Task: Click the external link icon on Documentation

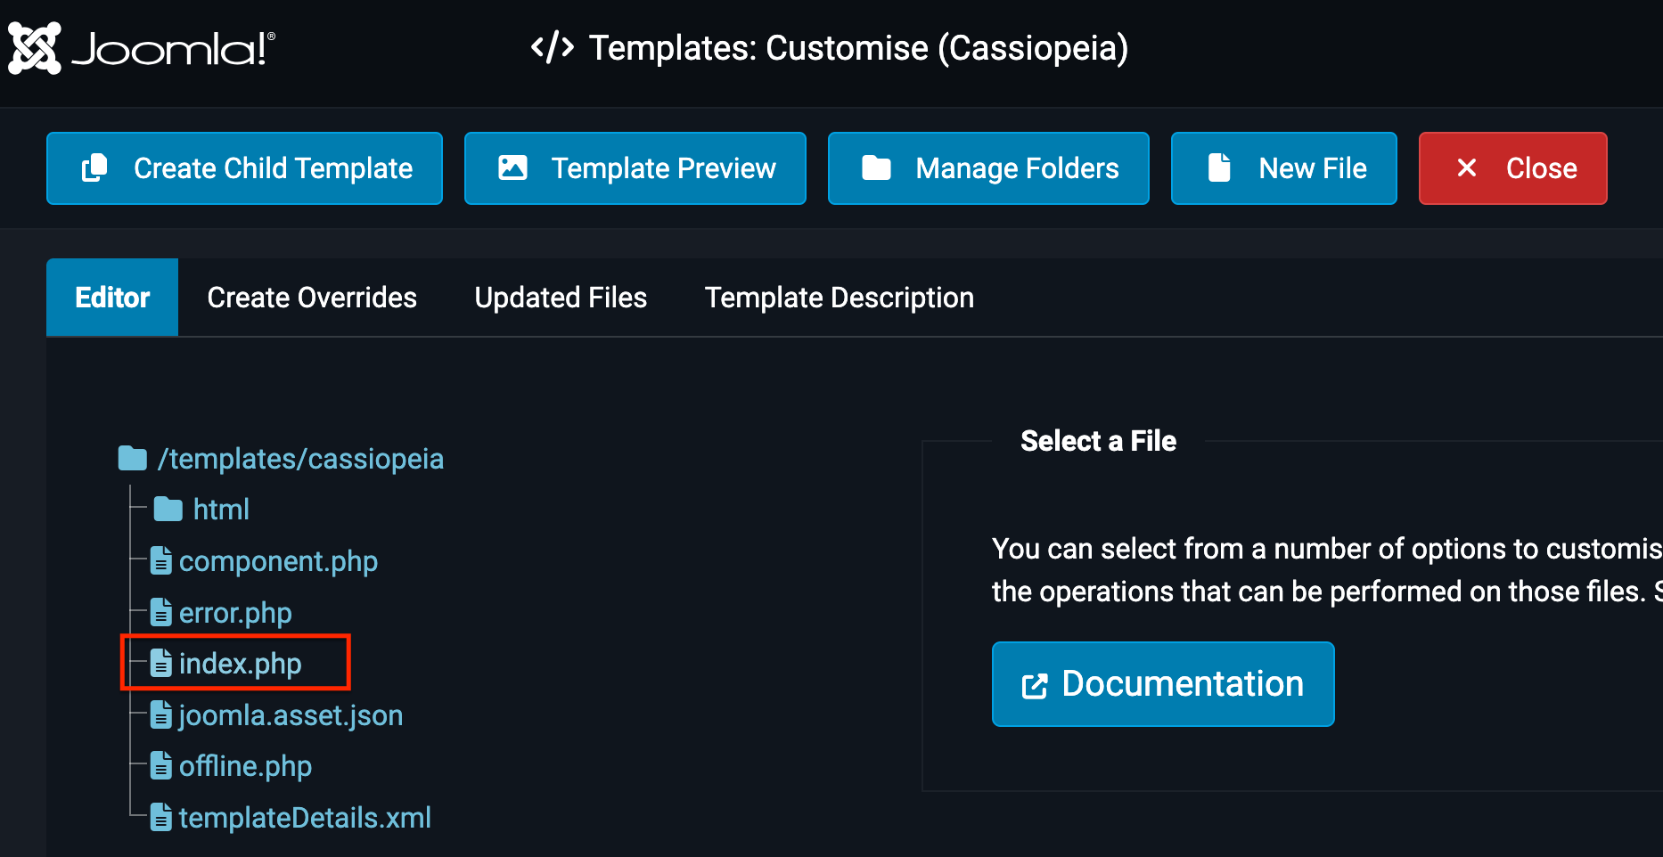Action: tap(1034, 686)
